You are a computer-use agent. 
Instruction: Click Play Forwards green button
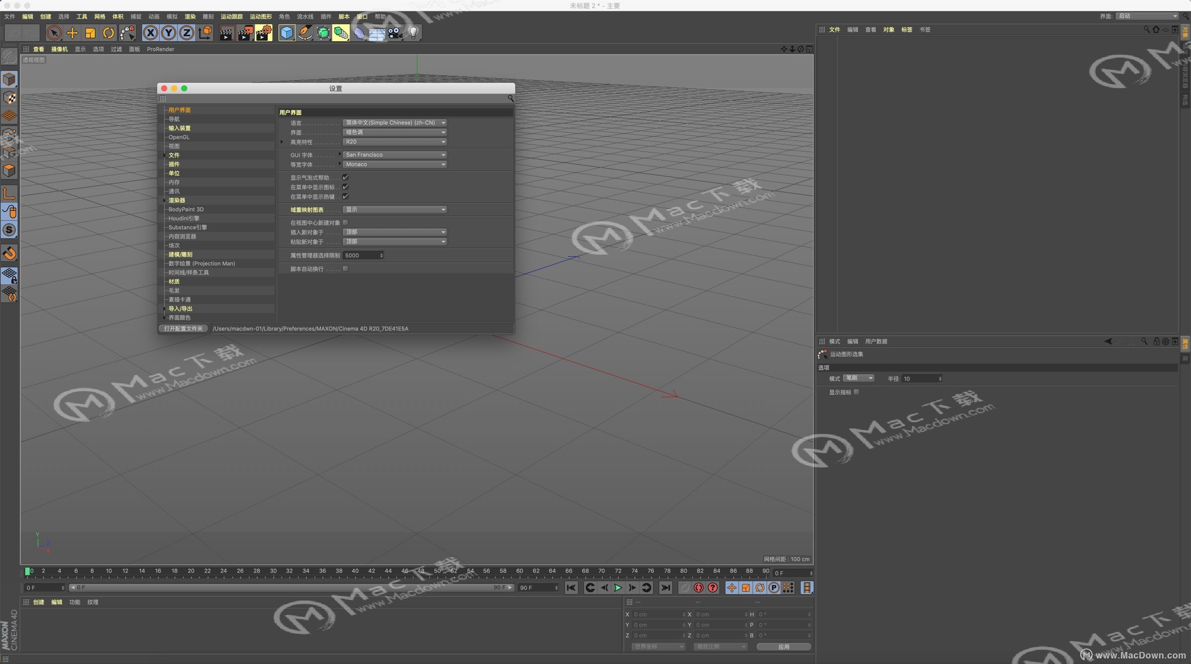click(618, 588)
